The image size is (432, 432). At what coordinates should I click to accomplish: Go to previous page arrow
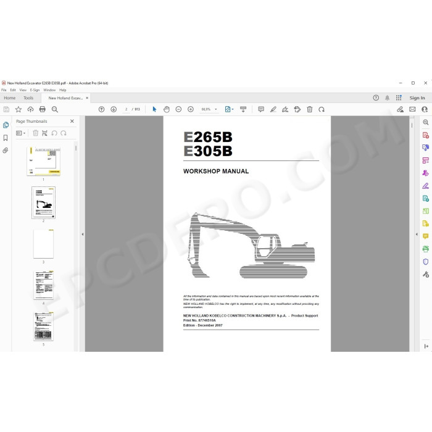click(101, 109)
